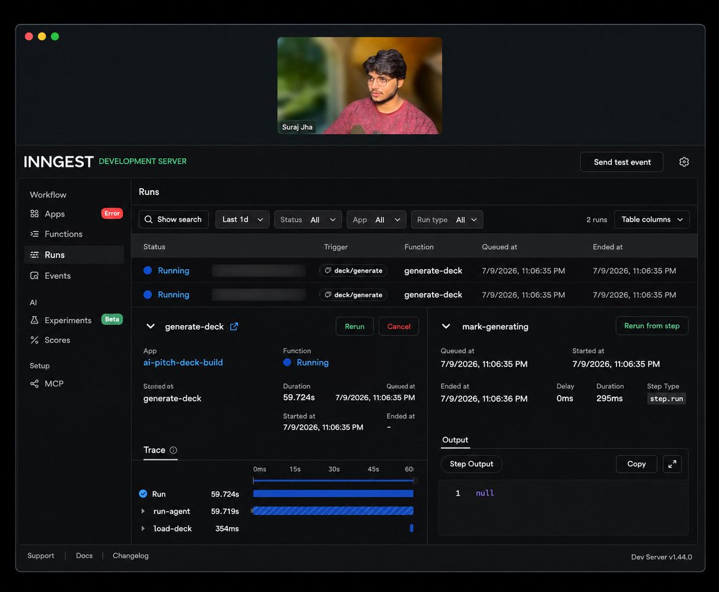Click the Runs icon in sidebar

34,255
